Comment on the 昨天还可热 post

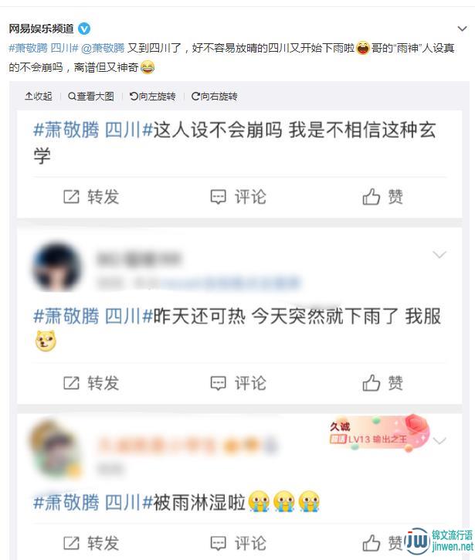pos(238,383)
